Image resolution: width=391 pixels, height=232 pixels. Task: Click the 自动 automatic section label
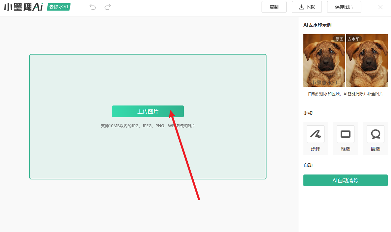308,165
